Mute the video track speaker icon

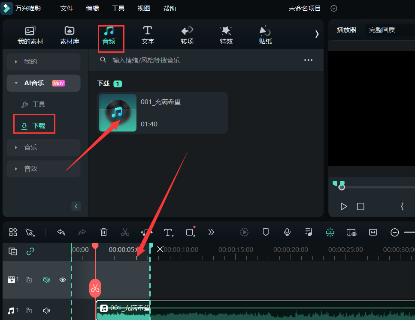coord(46,279)
